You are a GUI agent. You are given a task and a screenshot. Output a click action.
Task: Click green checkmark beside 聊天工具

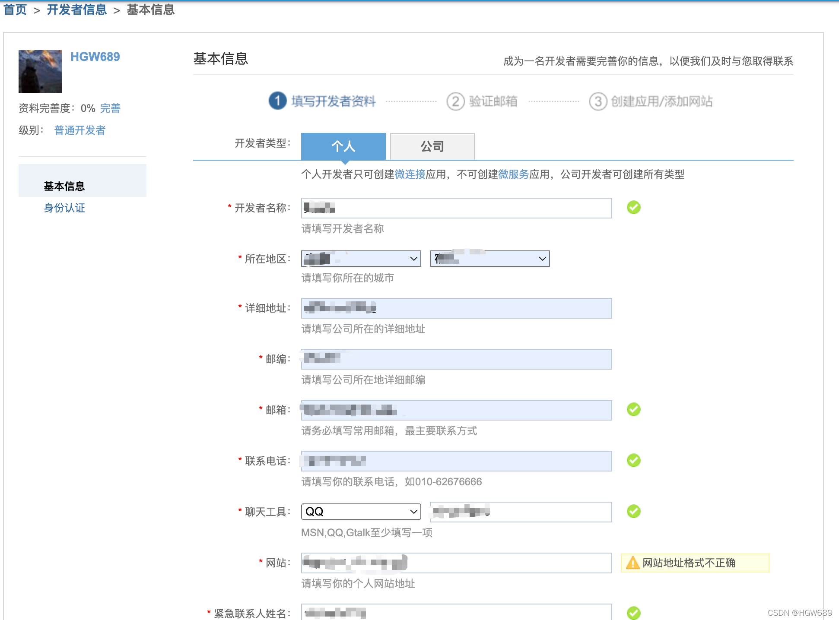634,511
